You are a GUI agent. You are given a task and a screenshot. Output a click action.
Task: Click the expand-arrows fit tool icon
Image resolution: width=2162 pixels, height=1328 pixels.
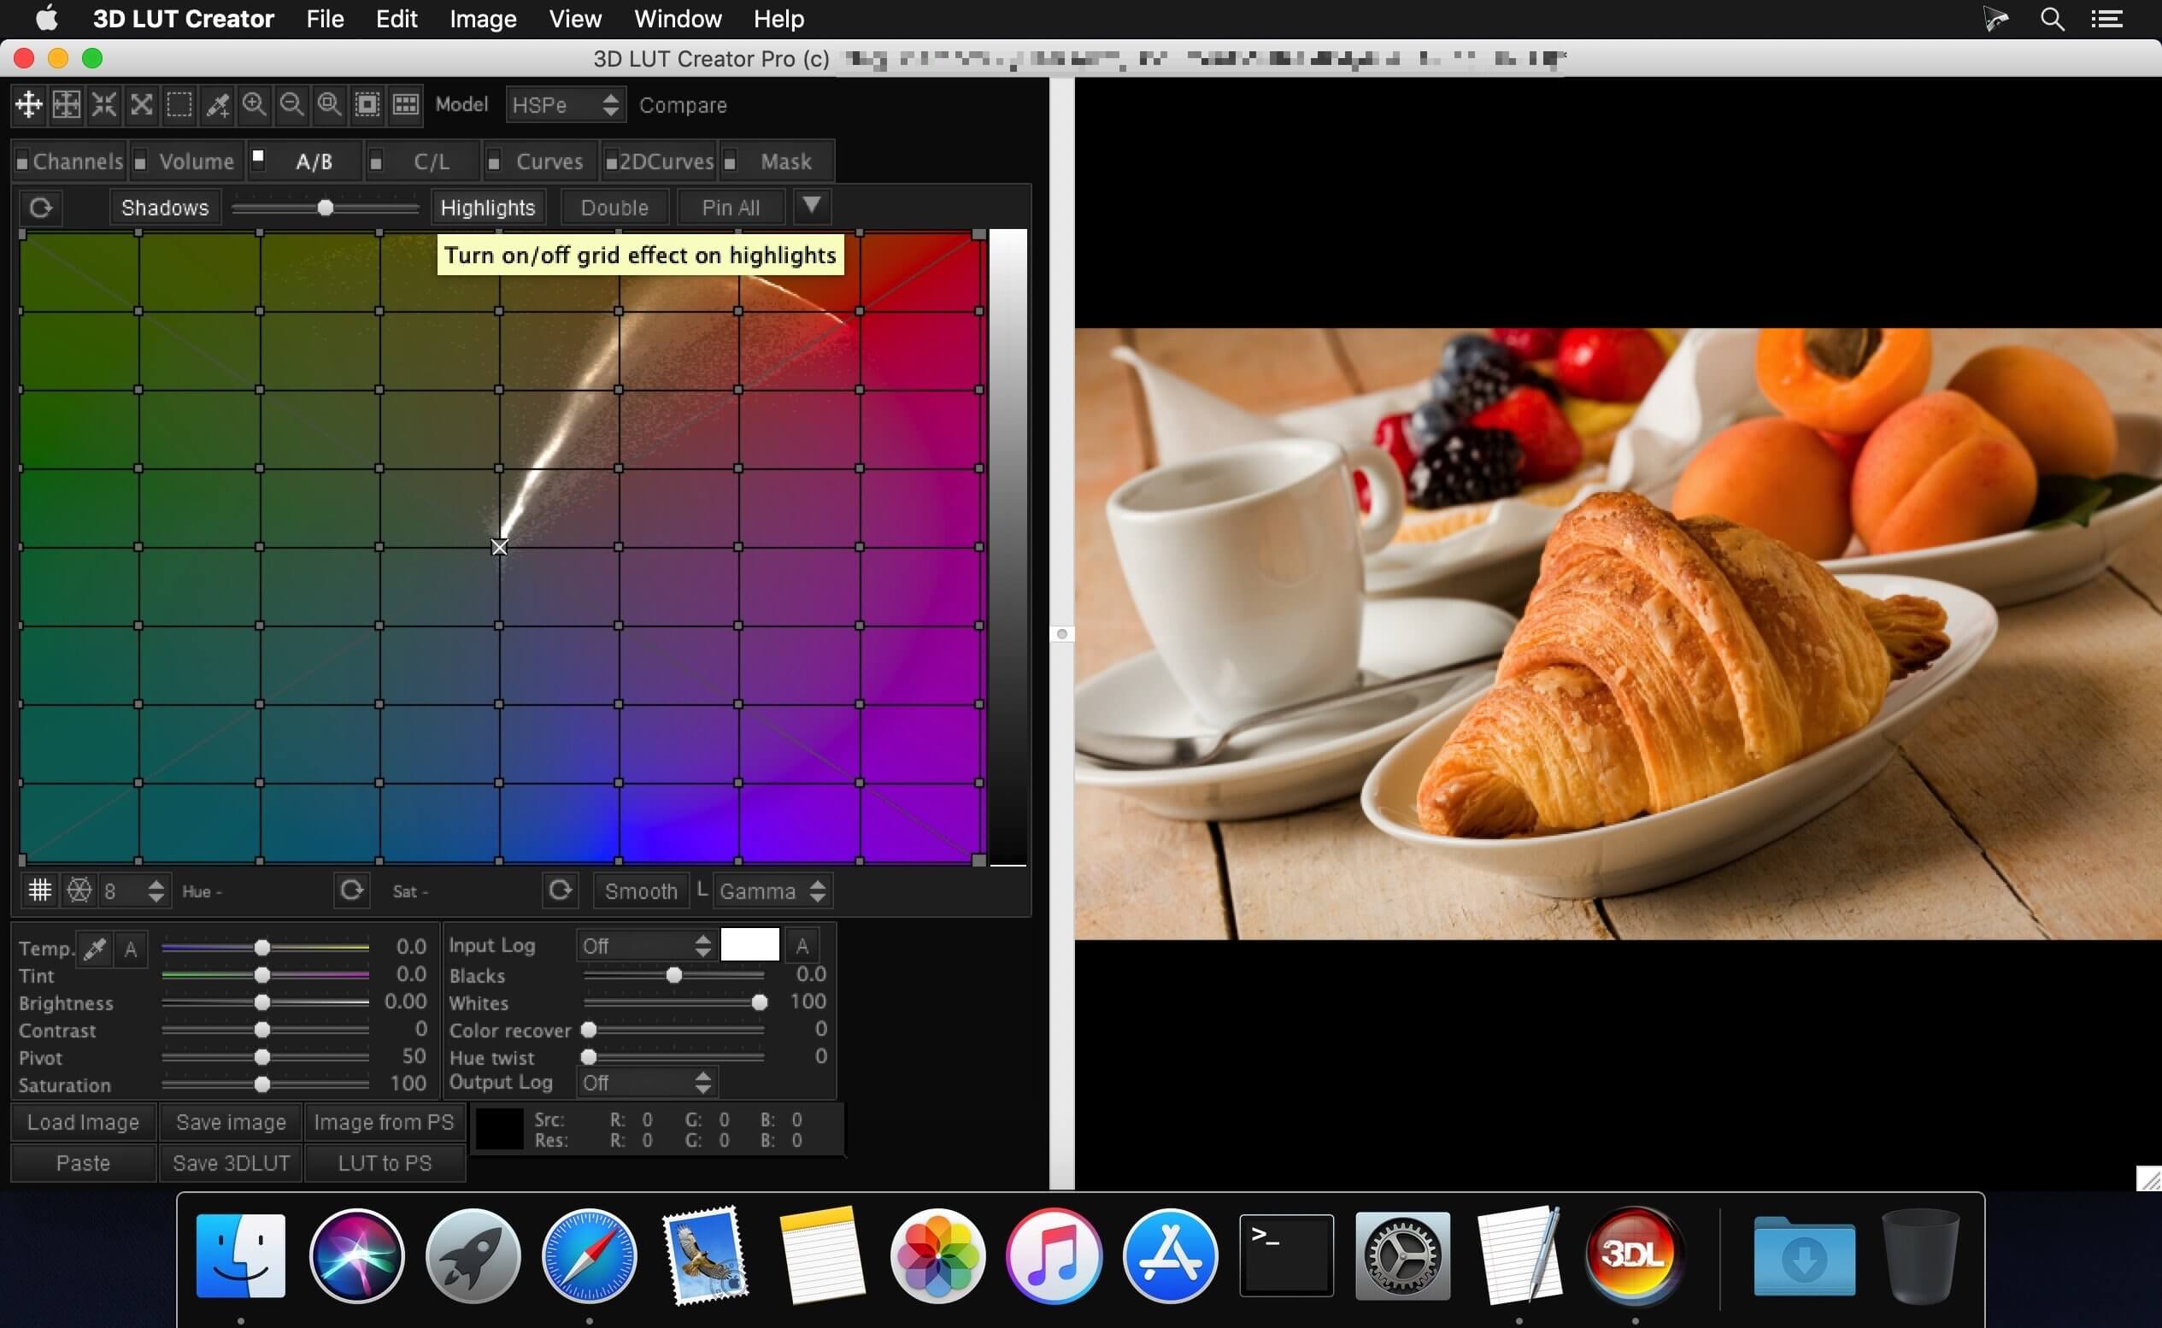[x=141, y=105]
